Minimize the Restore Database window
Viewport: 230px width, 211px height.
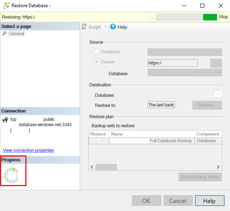[184, 6]
